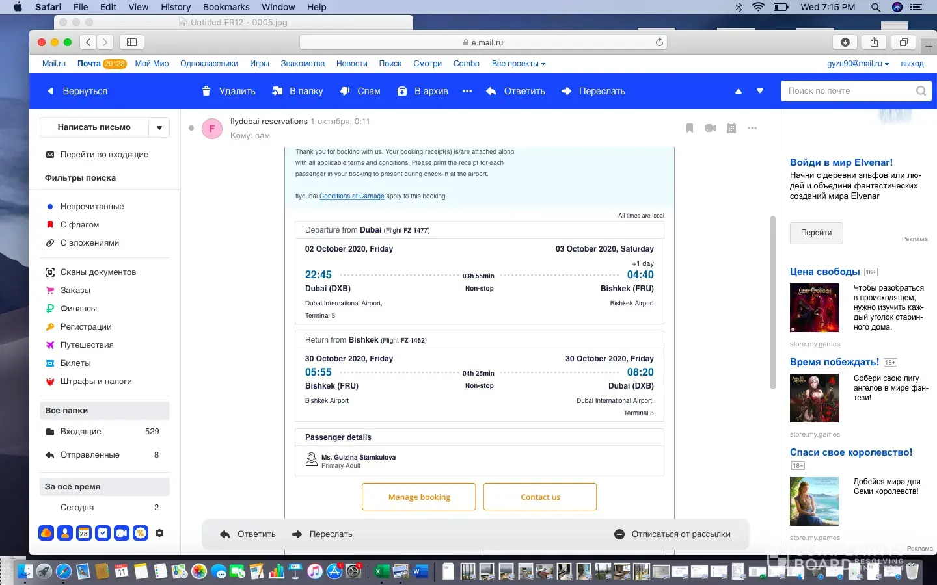
Task: Toggle Safari sidebar view button
Action: click(x=131, y=42)
